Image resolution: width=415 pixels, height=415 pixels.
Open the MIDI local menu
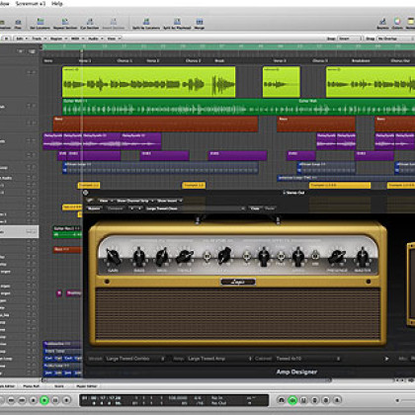pyautogui.click(x=77, y=39)
